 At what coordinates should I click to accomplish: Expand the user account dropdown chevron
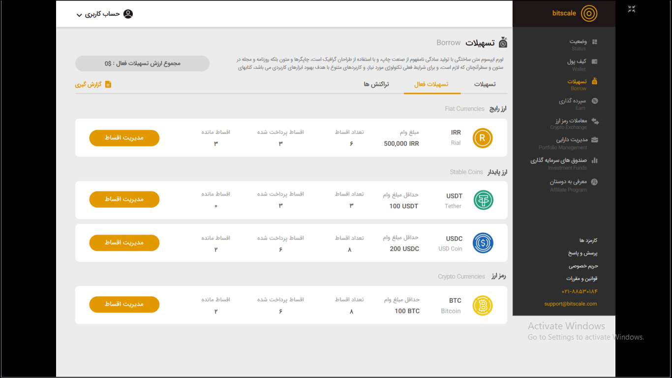pyautogui.click(x=79, y=15)
